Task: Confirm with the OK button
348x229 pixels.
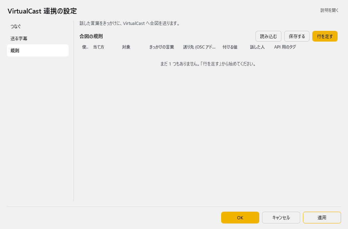Action: (240, 218)
